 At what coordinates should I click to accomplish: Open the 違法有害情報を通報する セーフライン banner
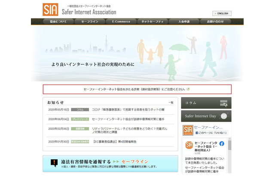tap(110, 164)
